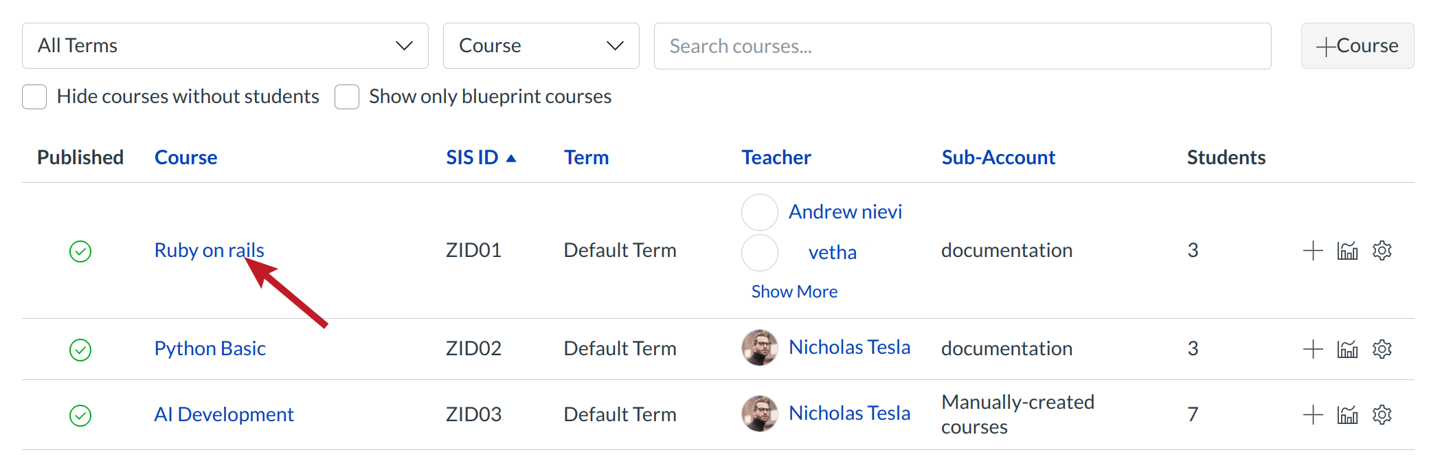
Task: Open settings gear for Ruby on rails
Action: point(1382,251)
